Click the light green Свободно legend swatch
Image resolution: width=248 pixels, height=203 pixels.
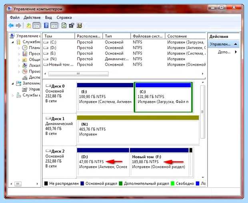click(x=172, y=183)
